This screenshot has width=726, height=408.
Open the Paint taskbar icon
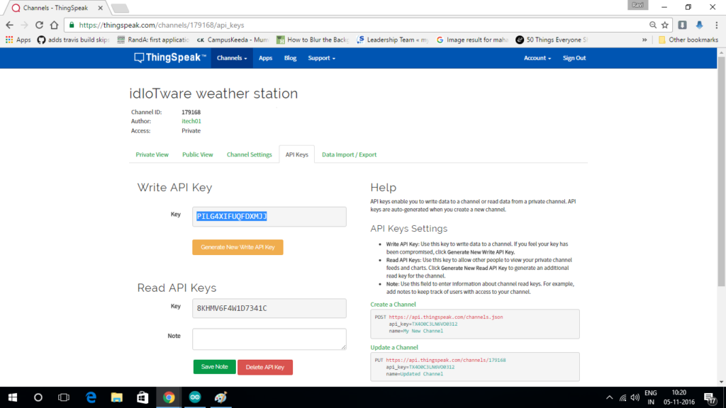click(221, 397)
